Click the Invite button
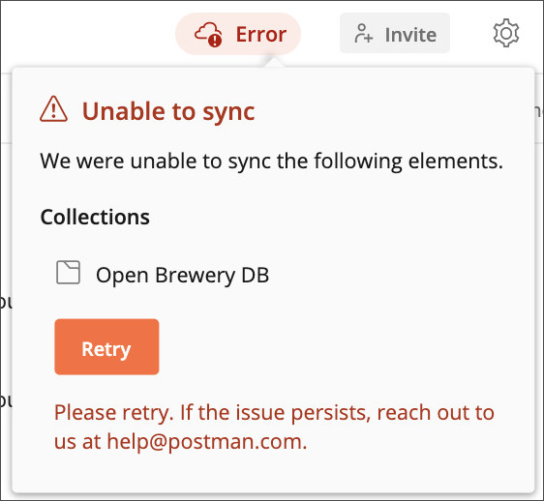 coord(395,33)
